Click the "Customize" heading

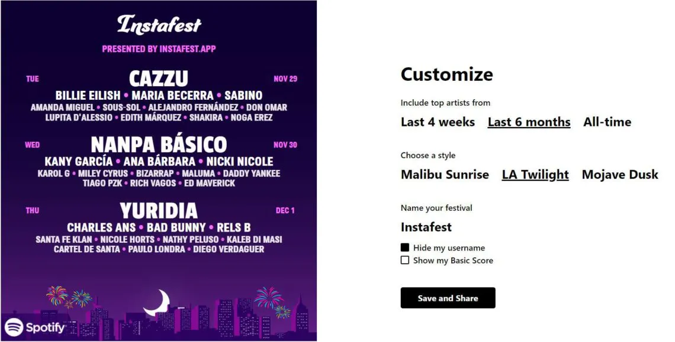pos(446,74)
